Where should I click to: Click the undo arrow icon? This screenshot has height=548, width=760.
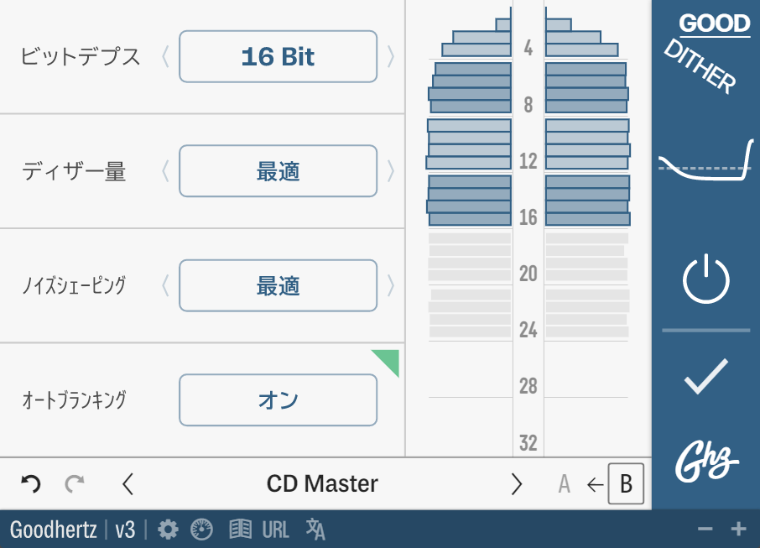pos(31,483)
